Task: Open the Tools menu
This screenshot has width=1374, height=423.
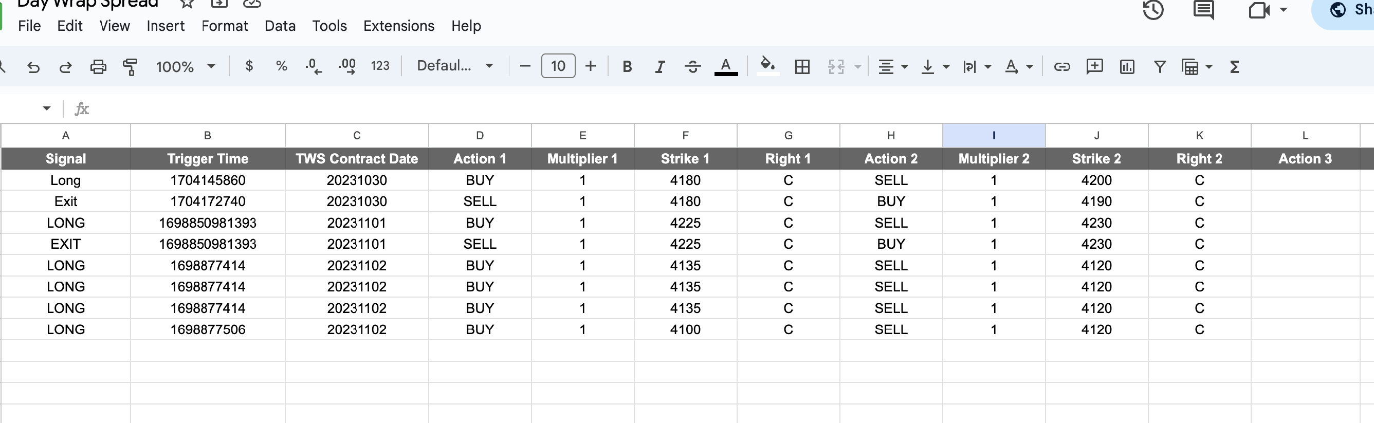Action: [329, 26]
